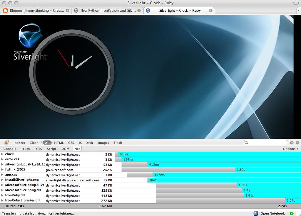Open the Firebug bug icon menu
The image size is (301, 216).
6,143
